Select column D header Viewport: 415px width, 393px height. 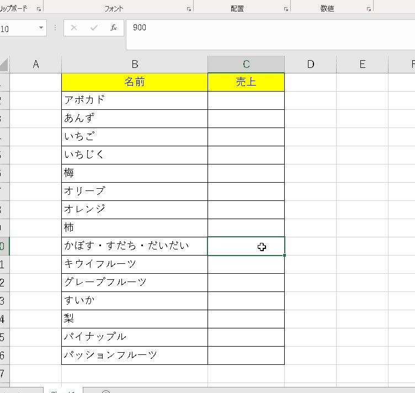(310, 64)
